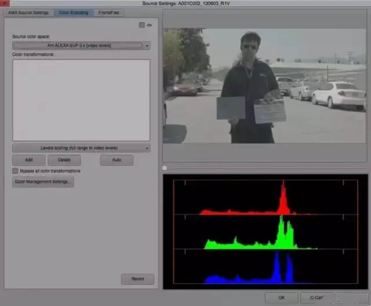Viewport: 371px width, 306px height.
Task: Expand the Levels scaling dropdown
Action: 81,148
